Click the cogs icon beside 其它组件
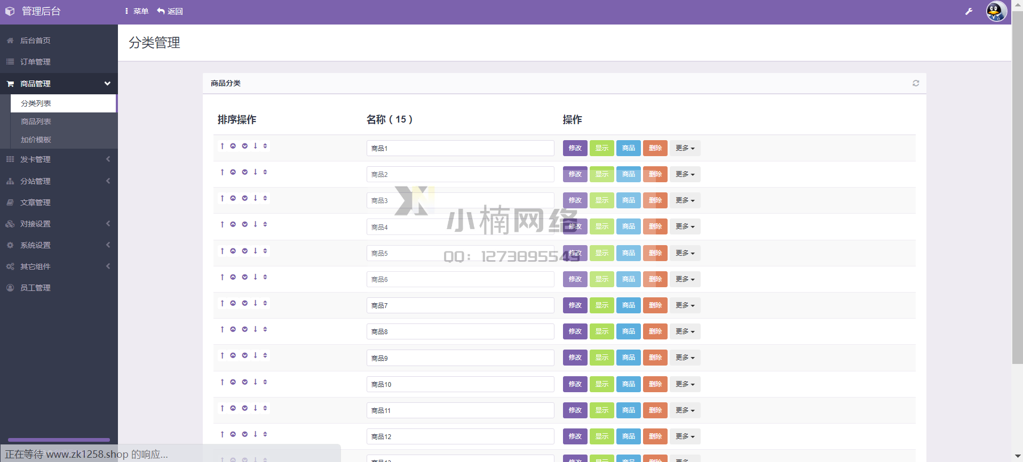 pyautogui.click(x=10, y=266)
